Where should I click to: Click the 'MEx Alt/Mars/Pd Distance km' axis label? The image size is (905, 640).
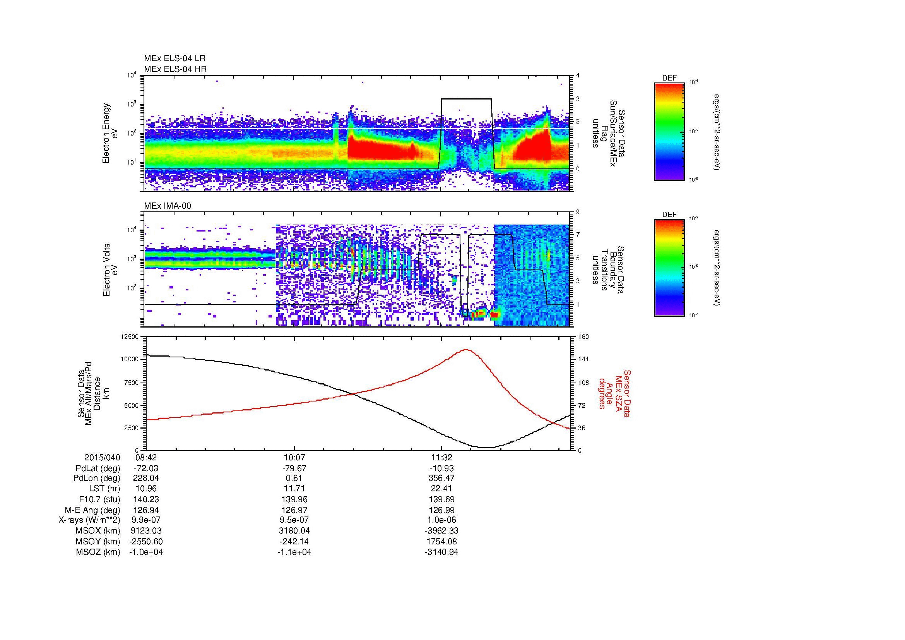point(93,393)
